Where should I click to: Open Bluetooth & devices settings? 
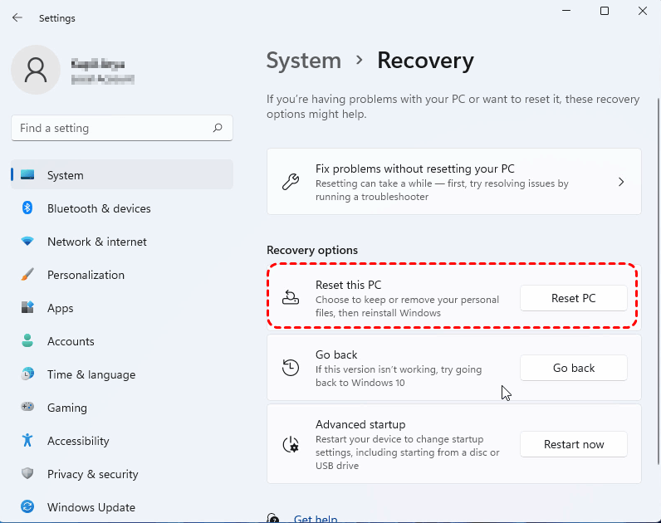point(122,208)
